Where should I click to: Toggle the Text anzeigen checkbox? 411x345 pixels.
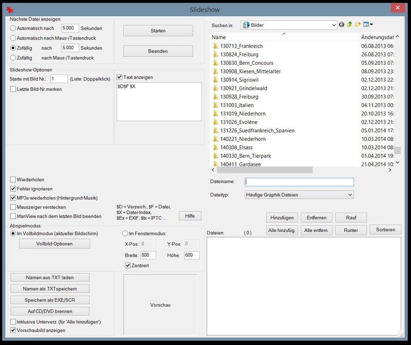(120, 77)
